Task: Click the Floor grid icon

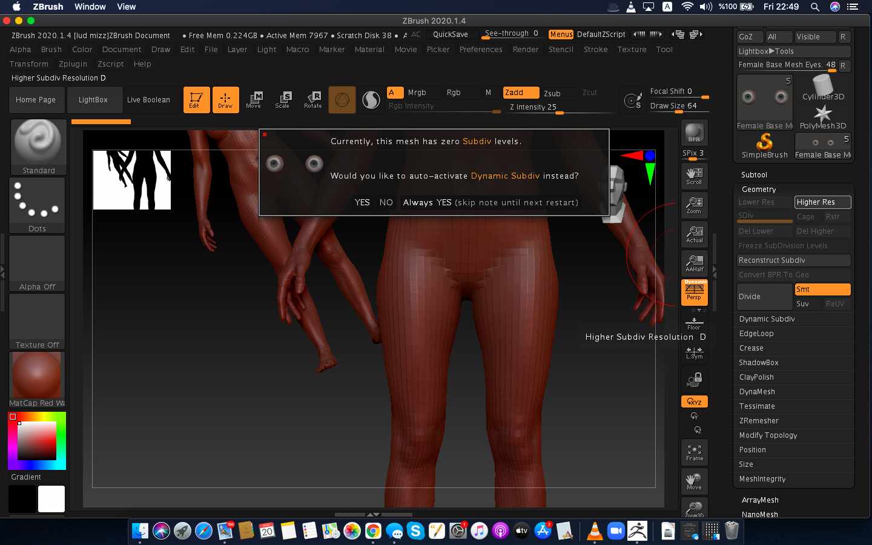Action: pyautogui.click(x=694, y=323)
